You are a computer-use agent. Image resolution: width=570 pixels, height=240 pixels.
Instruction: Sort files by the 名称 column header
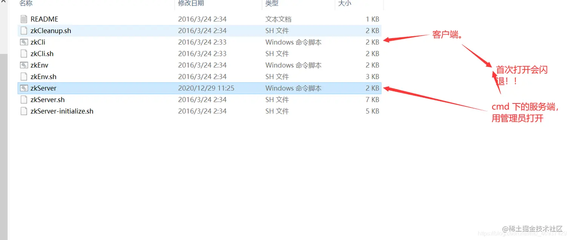point(26,3)
